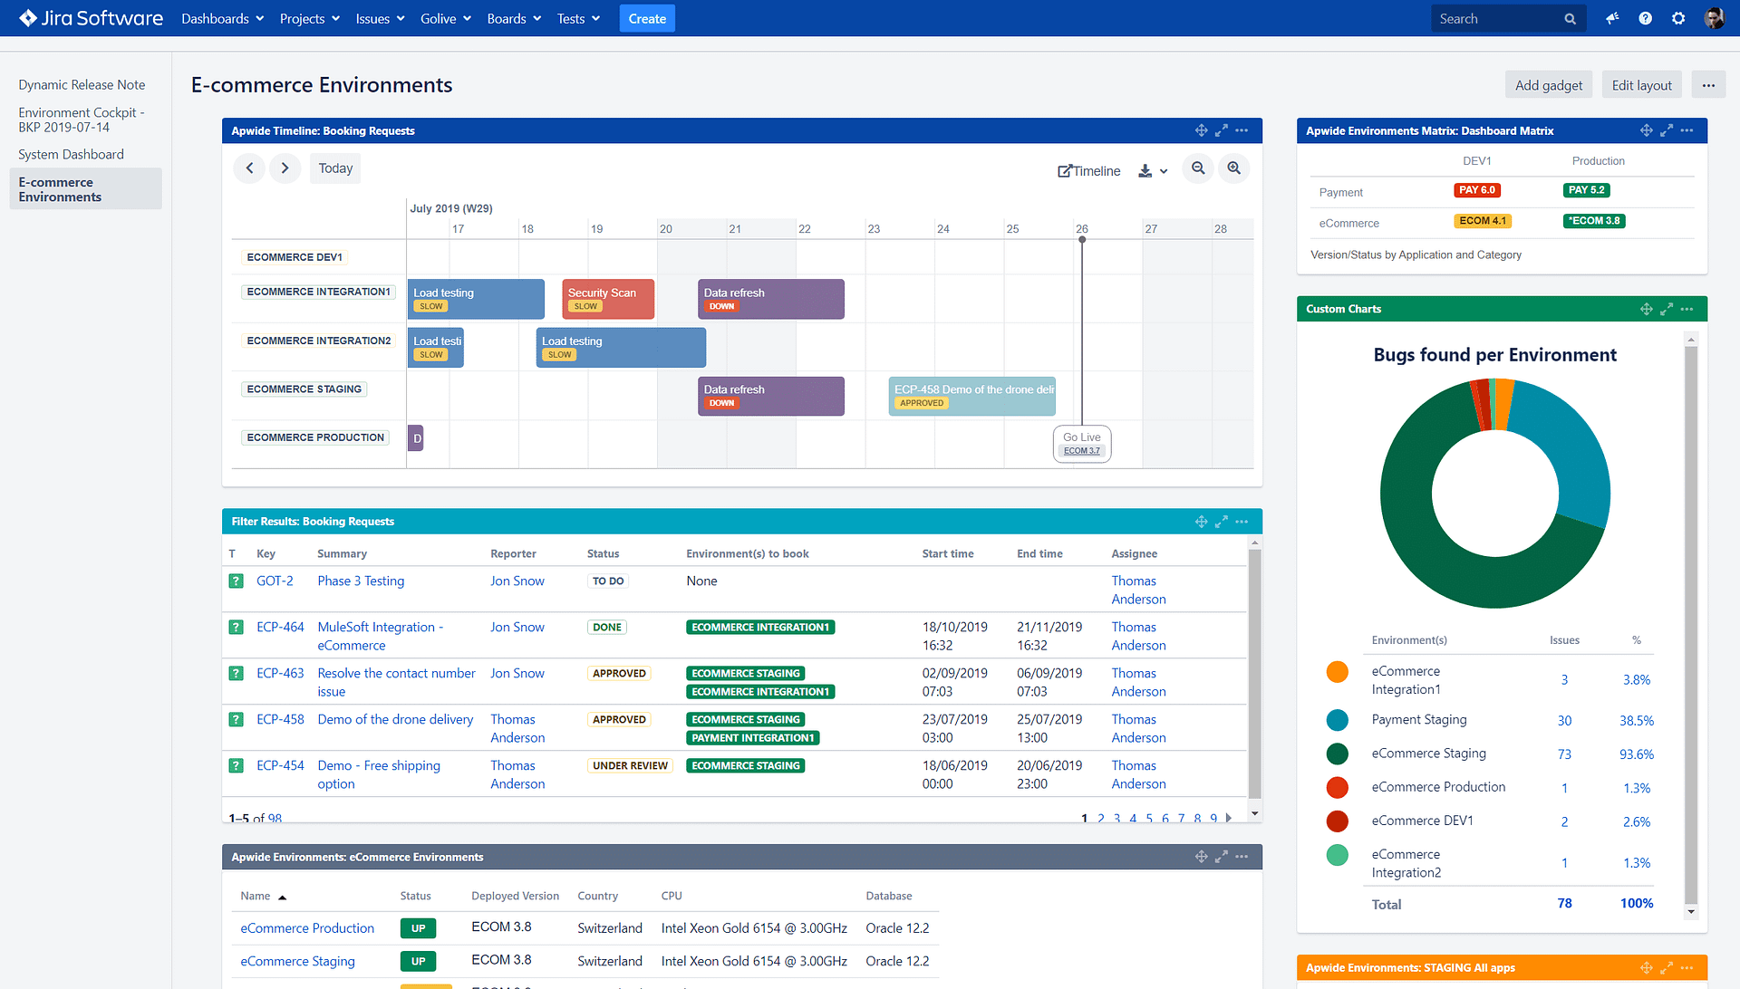Click your profile avatar in the top right
Screen dimensions: 1740x989
coord(1715,18)
